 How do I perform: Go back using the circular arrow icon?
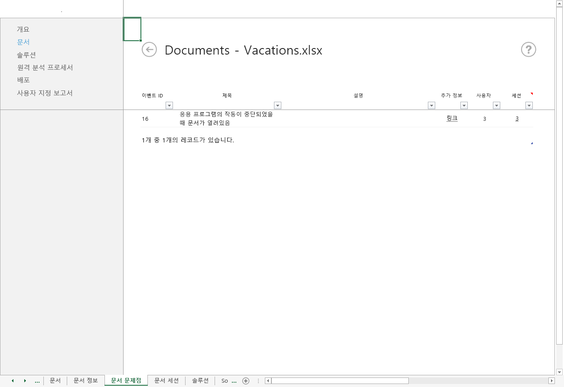pos(149,50)
